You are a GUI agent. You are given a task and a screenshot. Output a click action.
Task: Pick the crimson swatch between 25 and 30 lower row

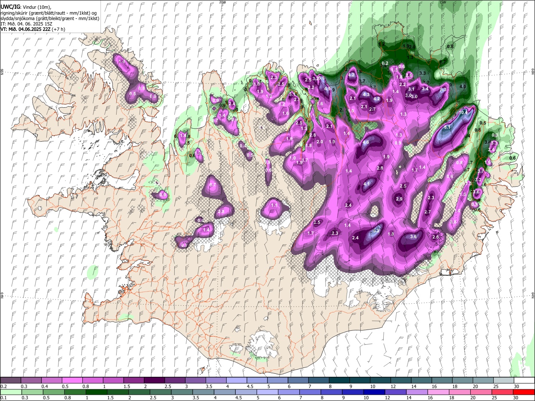tap(504, 392)
